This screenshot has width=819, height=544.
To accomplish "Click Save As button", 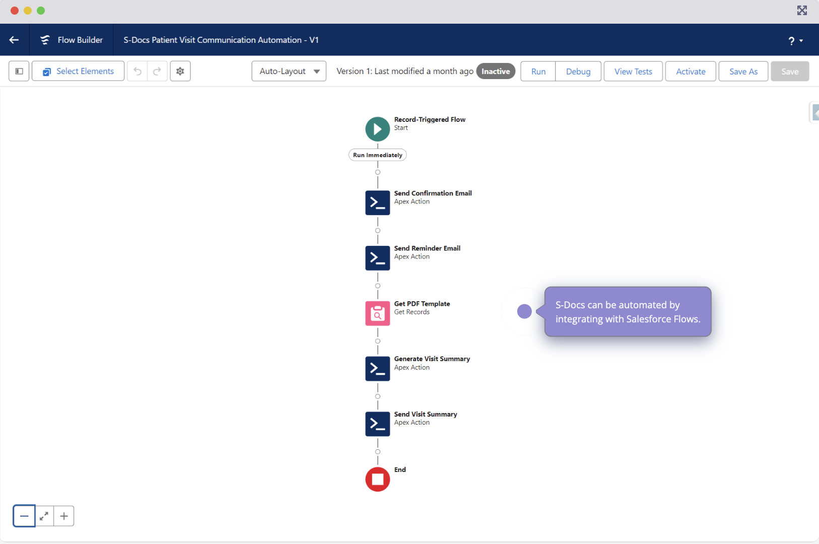I will point(743,72).
